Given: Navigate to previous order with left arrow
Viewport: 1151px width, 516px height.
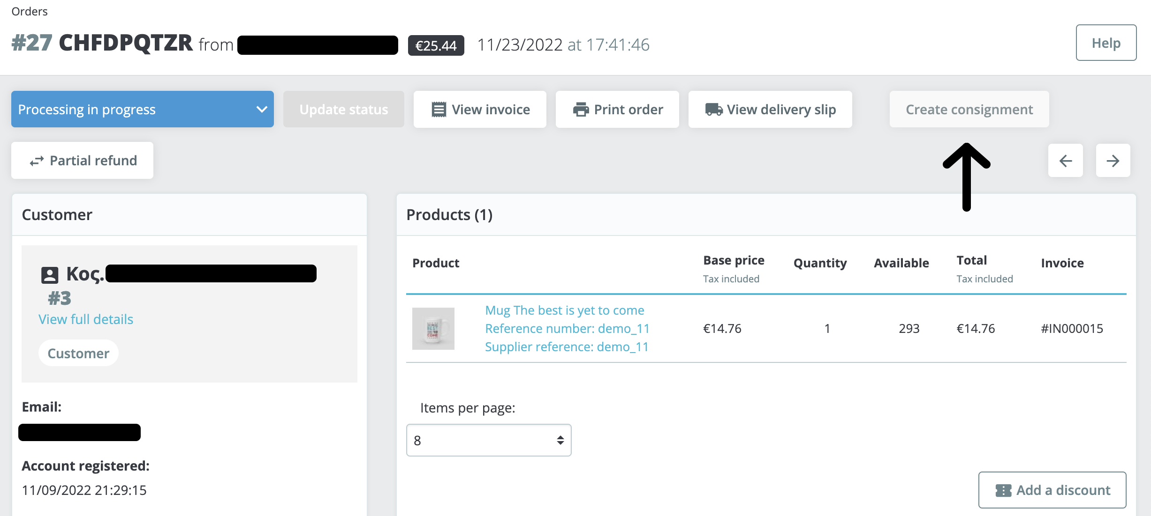Looking at the screenshot, I should pyautogui.click(x=1066, y=161).
